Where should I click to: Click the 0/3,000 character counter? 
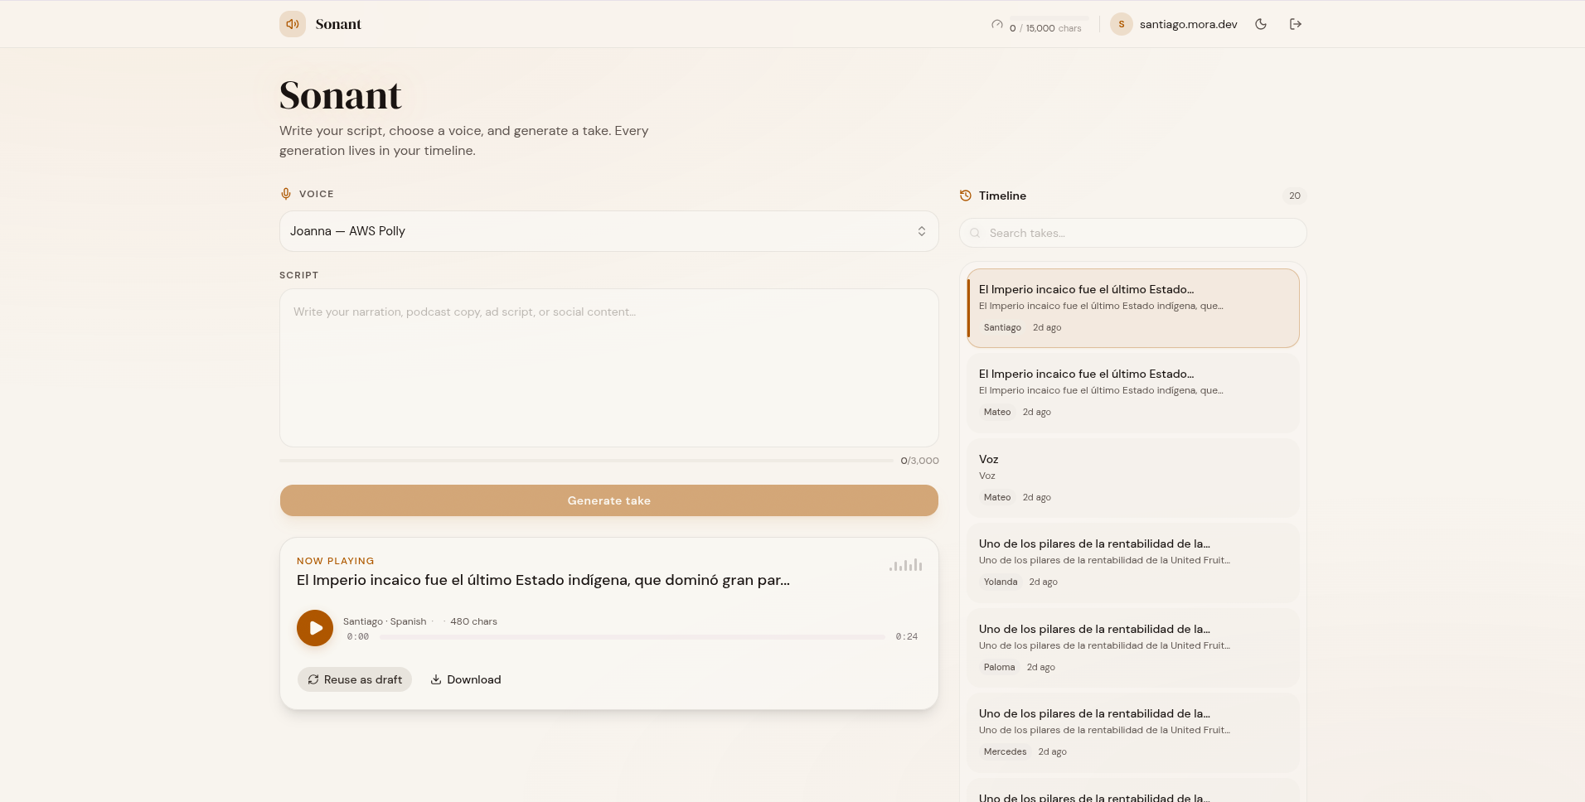[x=919, y=461]
